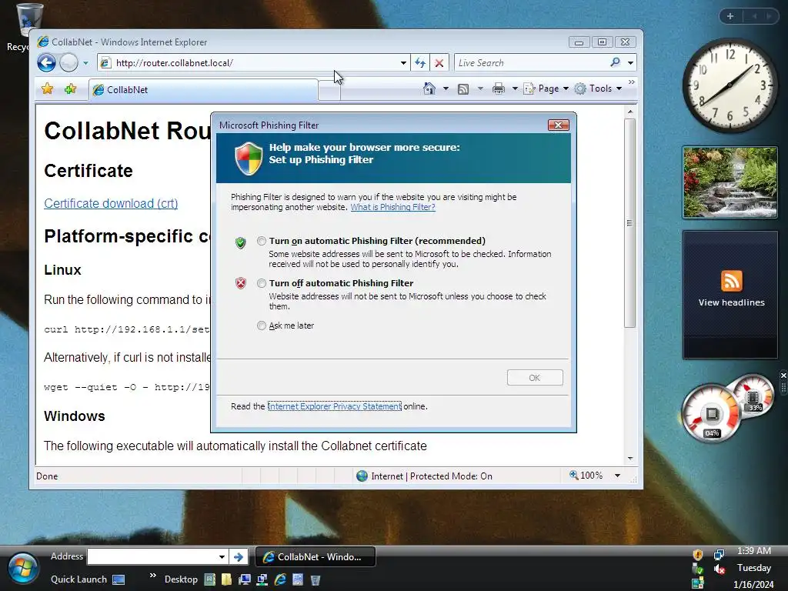Open the Print options dropdown arrow
The image size is (788, 591).
515,89
